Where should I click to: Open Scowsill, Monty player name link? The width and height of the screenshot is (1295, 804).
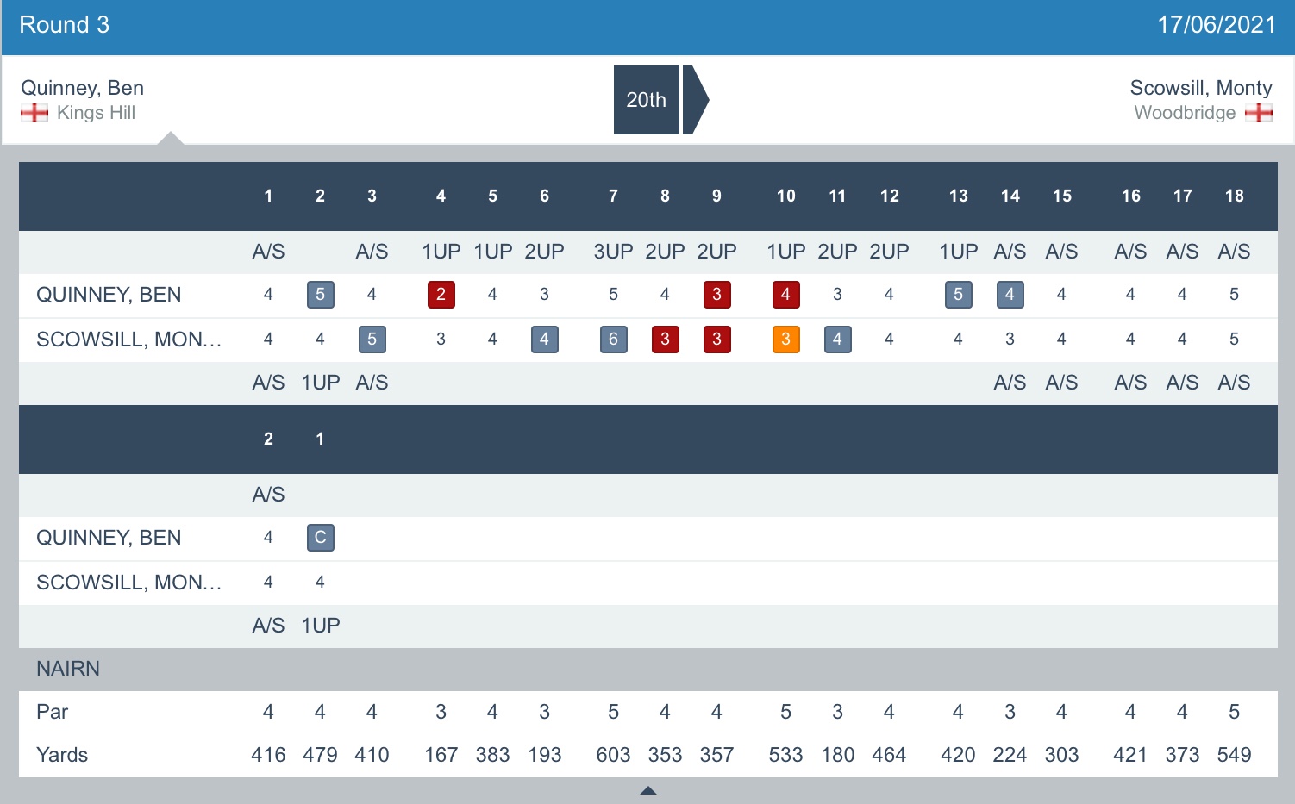[x=1200, y=88]
